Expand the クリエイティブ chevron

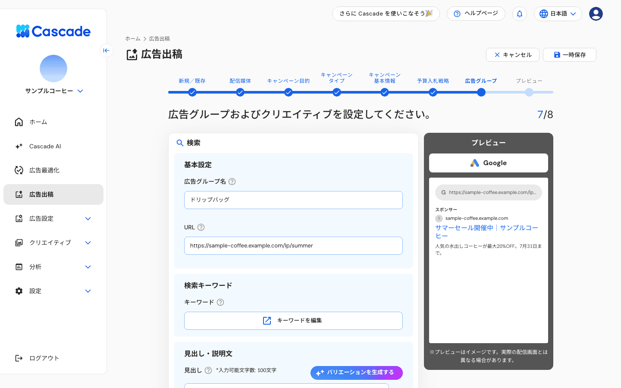click(x=88, y=243)
